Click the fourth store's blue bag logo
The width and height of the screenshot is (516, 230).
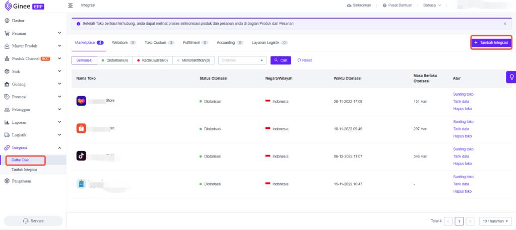pos(81,183)
